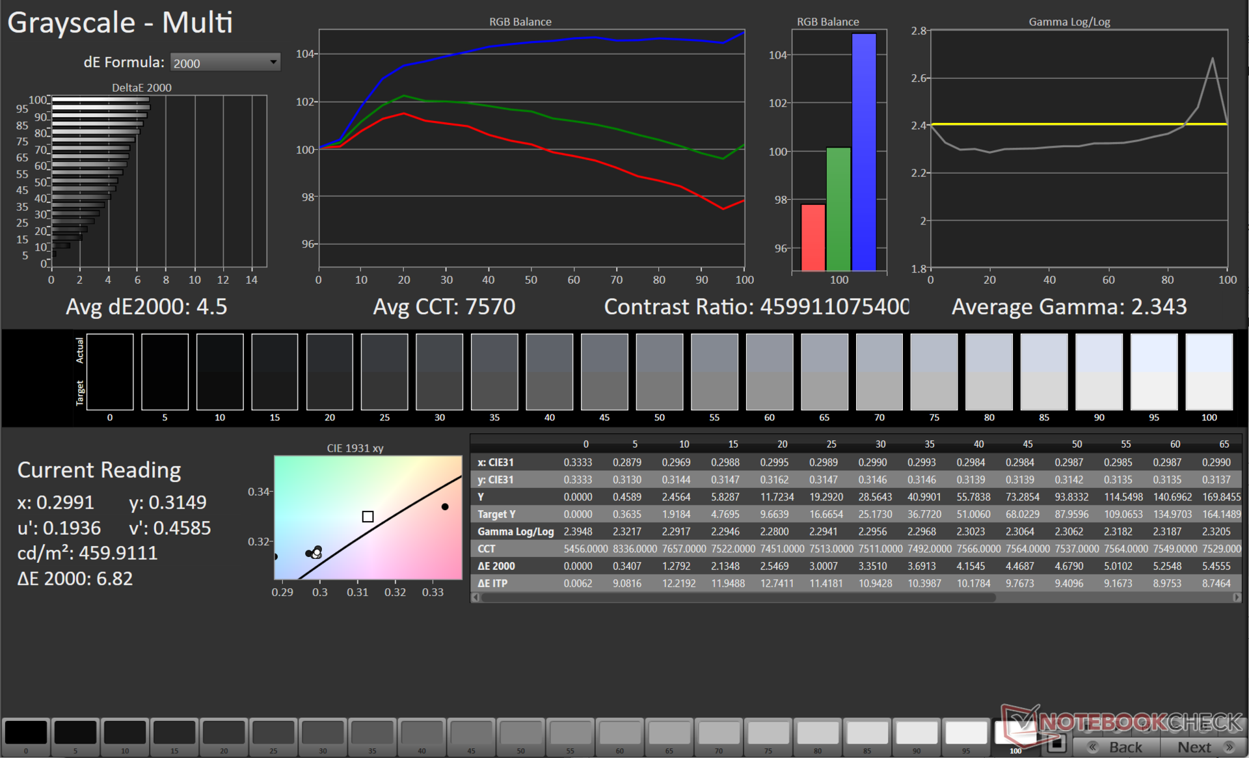
Task: Select the 25 percent gray patch thumbnail
Action: pos(273,733)
